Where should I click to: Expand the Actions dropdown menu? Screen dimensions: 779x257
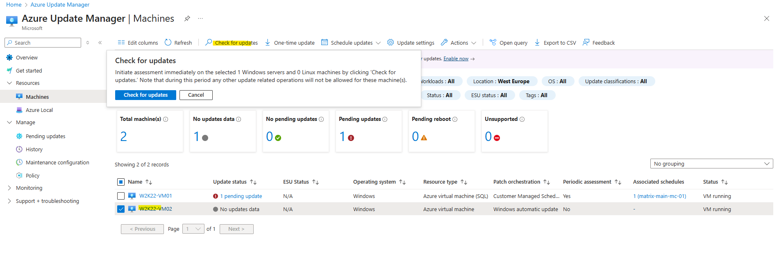459,43
